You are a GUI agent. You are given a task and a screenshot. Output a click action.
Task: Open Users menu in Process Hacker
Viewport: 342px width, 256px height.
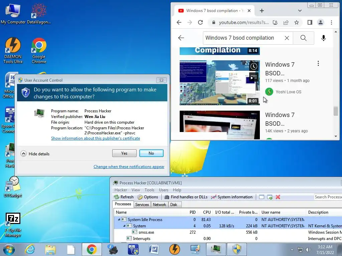tap(164, 190)
